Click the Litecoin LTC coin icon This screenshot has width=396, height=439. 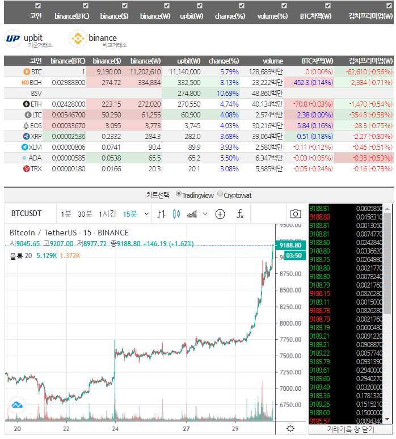pos(28,115)
